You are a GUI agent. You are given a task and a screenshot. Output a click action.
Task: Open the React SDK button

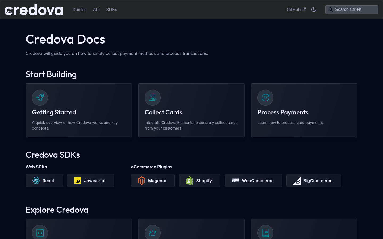(x=44, y=181)
